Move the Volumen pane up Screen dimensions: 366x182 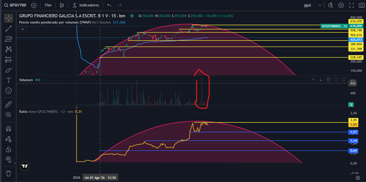[313, 79]
